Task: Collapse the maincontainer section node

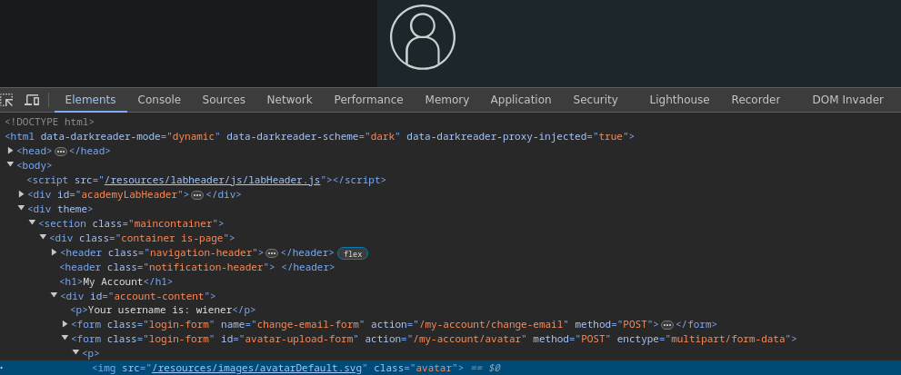Action: coord(32,222)
